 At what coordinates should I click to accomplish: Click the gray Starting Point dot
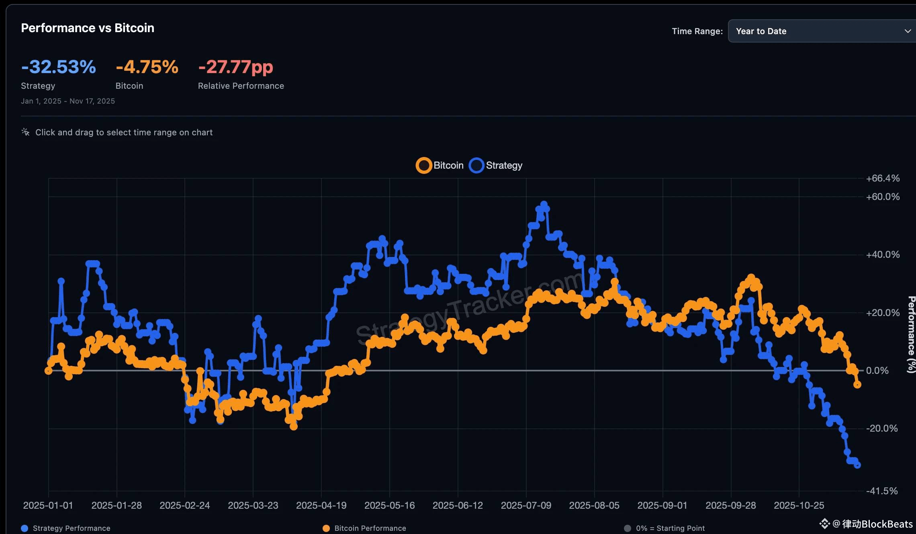[628, 528]
